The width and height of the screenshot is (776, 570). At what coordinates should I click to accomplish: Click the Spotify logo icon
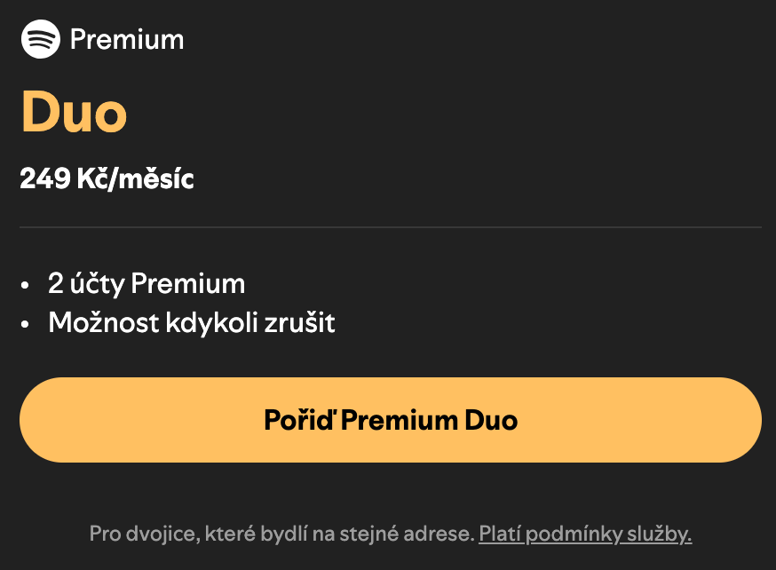[x=40, y=39]
